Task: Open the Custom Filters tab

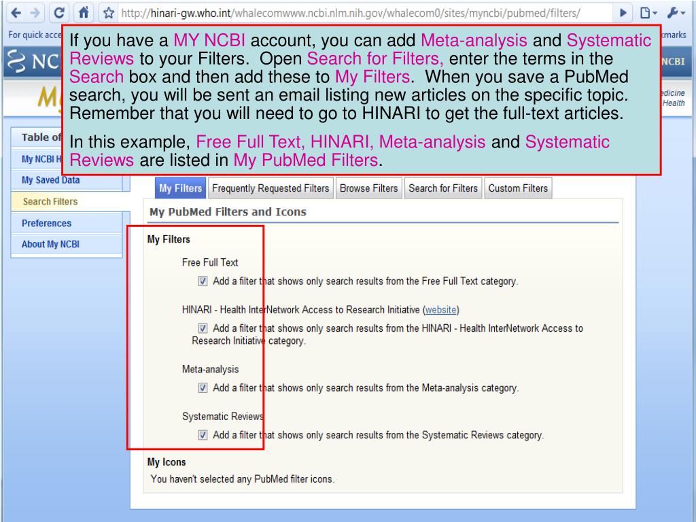Action: click(518, 188)
